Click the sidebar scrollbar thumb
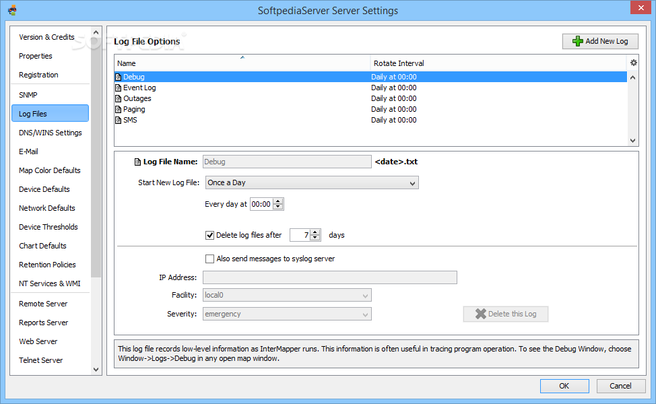Image resolution: width=656 pixels, height=404 pixels. pos(96,158)
